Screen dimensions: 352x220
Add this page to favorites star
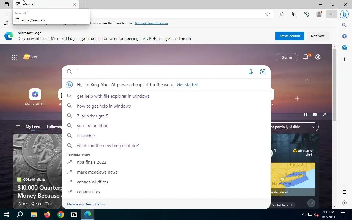tap(268, 14)
